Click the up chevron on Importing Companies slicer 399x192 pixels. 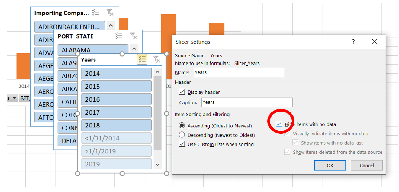pyautogui.click(x=111, y=25)
